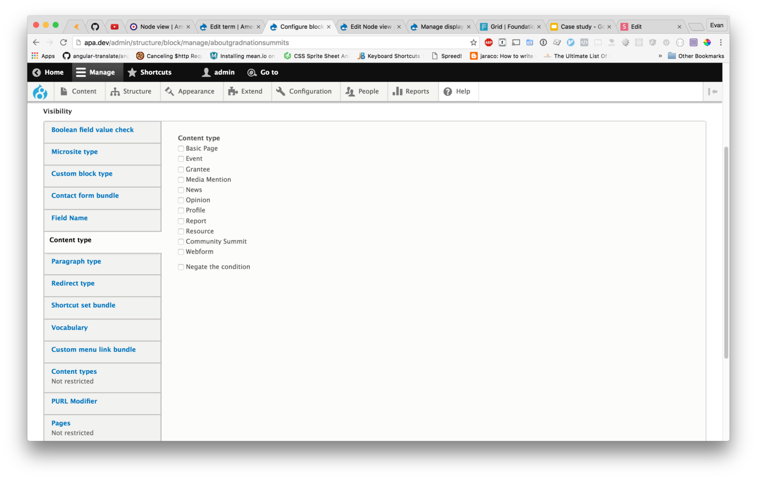The width and height of the screenshot is (757, 480).
Task: Check the News content type
Action: (x=181, y=190)
